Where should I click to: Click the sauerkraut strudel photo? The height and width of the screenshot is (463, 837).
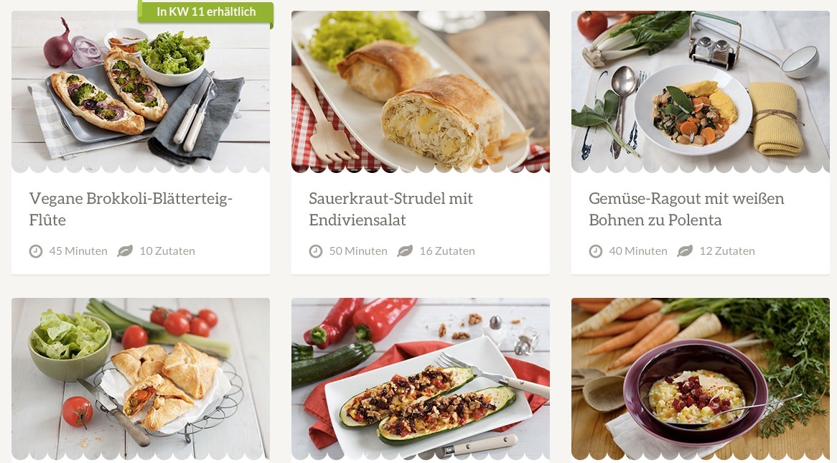click(421, 91)
